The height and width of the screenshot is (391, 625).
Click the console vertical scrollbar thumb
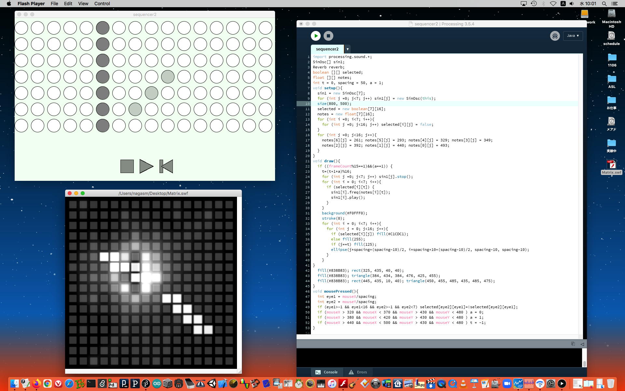pos(584,364)
